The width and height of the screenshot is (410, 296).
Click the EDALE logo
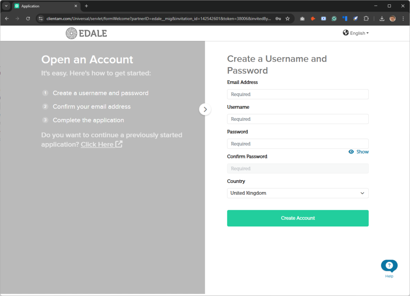tap(86, 33)
